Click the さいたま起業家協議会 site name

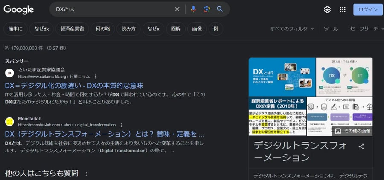(x=41, y=70)
